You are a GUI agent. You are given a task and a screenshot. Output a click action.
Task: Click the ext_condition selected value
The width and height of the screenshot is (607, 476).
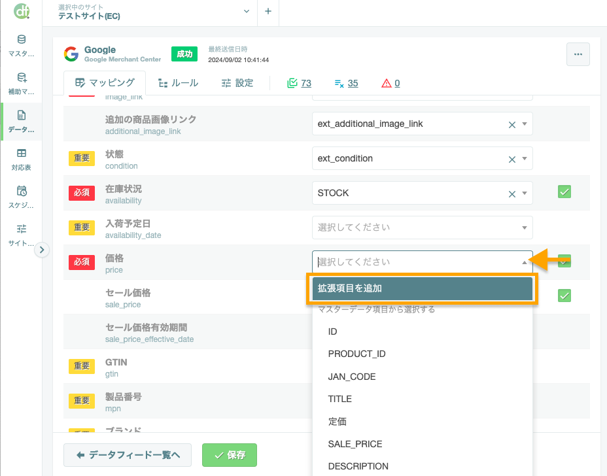(345, 159)
